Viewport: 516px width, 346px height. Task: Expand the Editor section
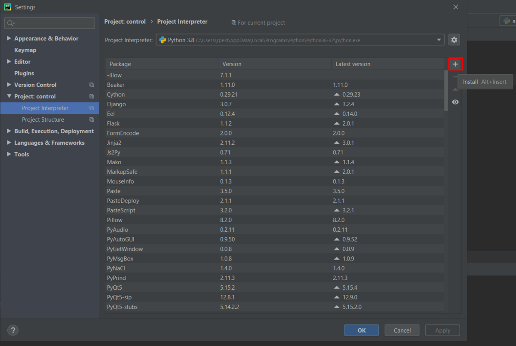tap(9, 61)
